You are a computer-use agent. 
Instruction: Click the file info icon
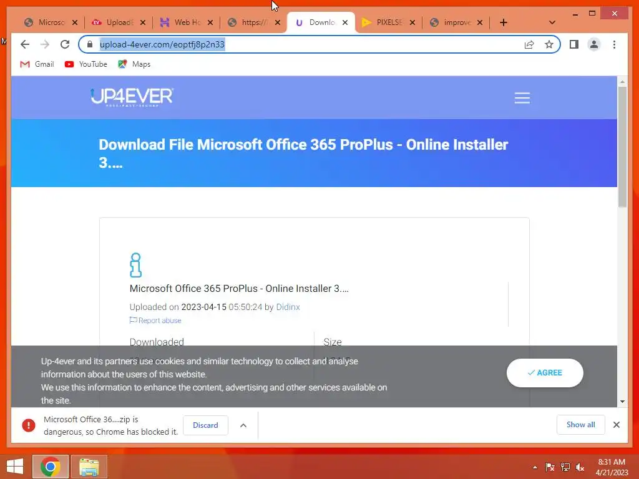click(x=135, y=264)
